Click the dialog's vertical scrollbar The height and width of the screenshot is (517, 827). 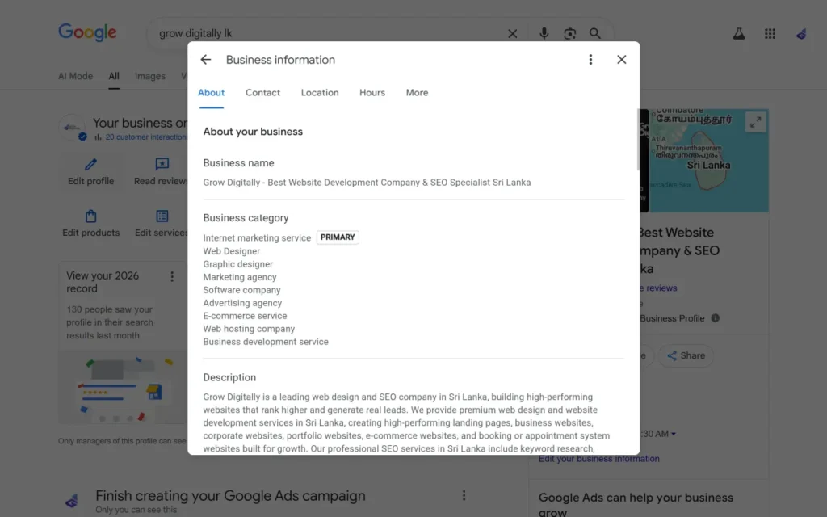coord(638,140)
